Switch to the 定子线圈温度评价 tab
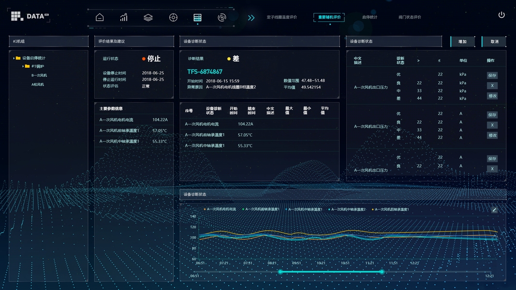Viewport: 516px width, 290px height. point(281,17)
